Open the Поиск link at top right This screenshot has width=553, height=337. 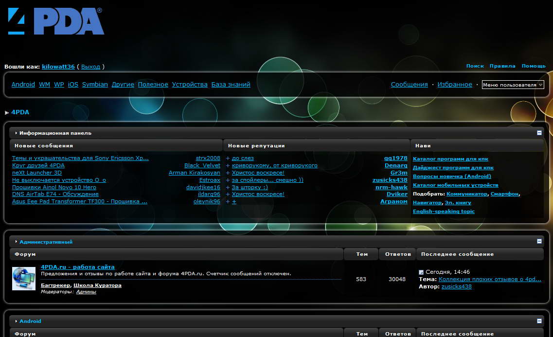coord(475,66)
